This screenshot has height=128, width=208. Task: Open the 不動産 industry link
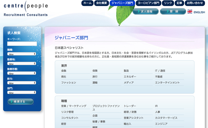[159, 77]
